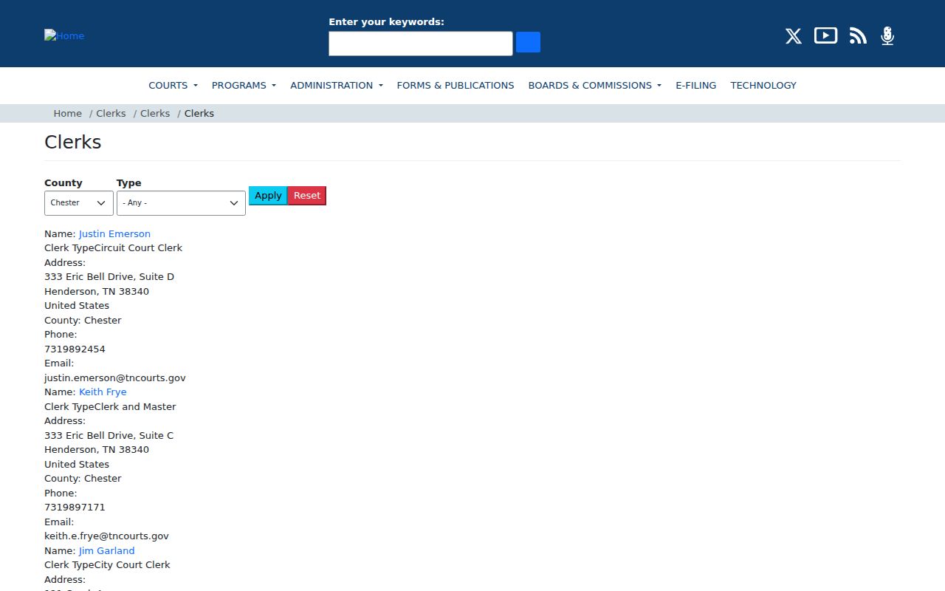Open the podcast microphone icon
Screen dimensions: 945x591
887,36
